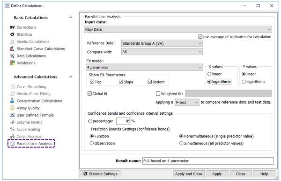Toggle use average of replicates checkbox
Viewport: 281px width, 181px height.
point(200,37)
